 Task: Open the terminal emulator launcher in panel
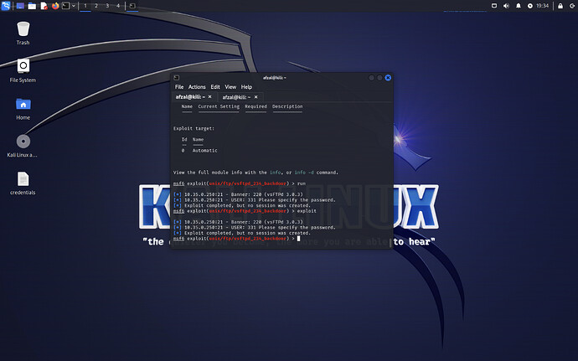(66, 6)
